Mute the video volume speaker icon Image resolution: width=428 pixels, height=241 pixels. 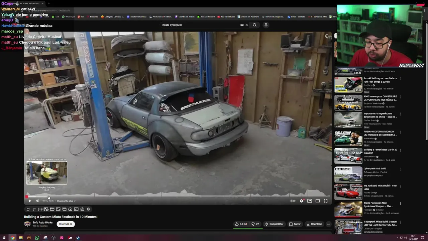click(37, 201)
